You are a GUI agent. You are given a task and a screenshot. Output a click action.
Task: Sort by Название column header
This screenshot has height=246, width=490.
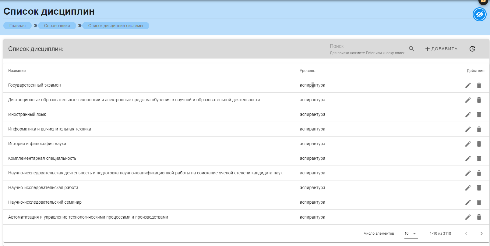pyautogui.click(x=17, y=71)
